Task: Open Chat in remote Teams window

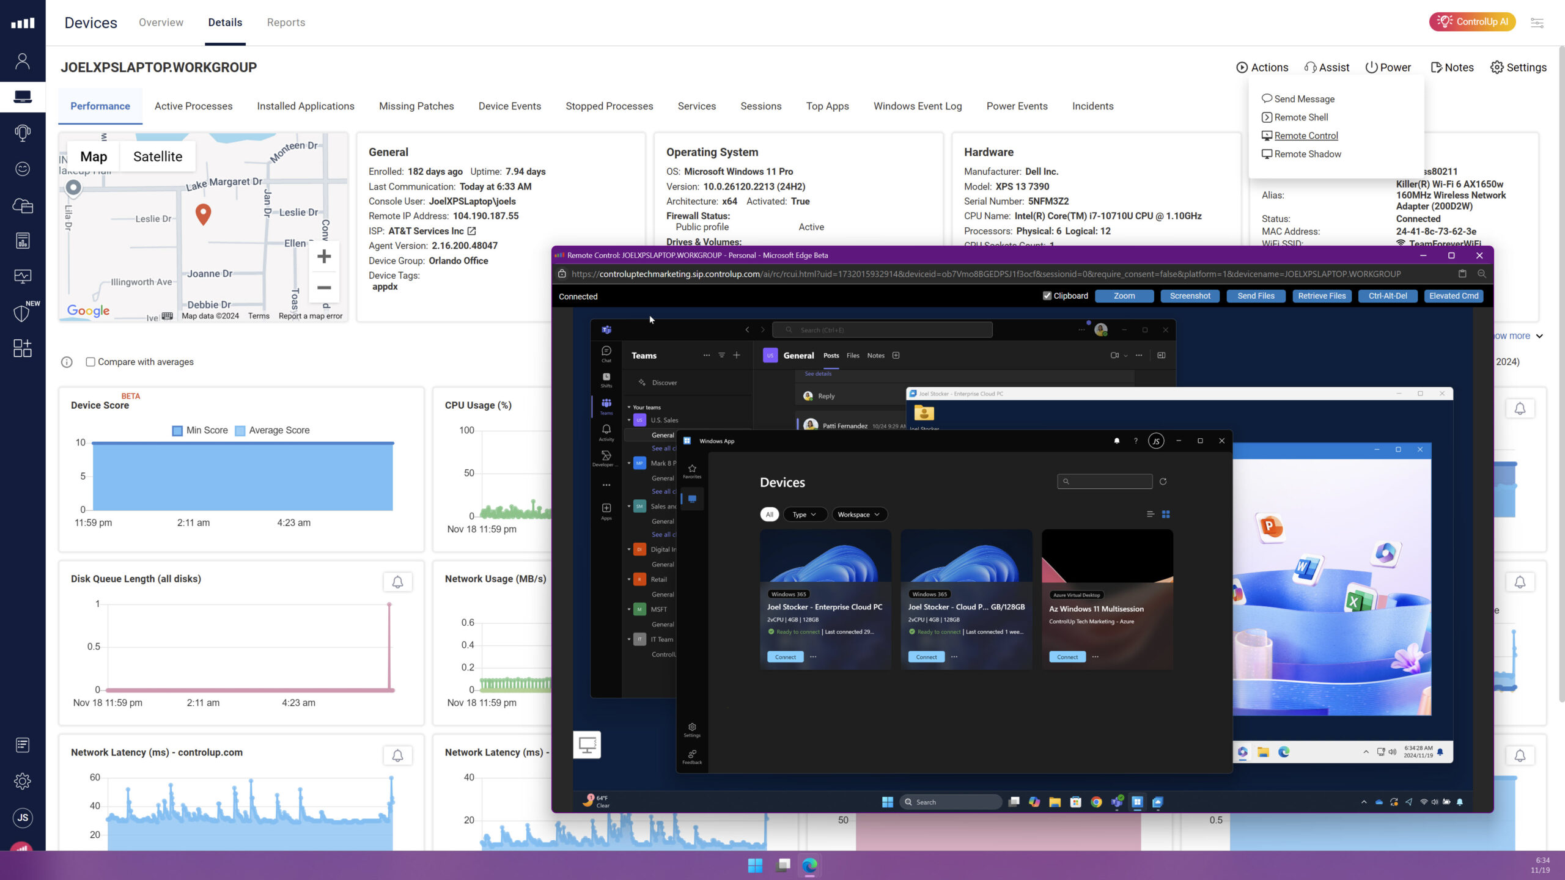Action: pyautogui.click(x=606, y=354)
